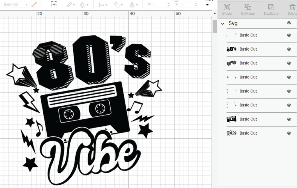Viewport: 297px width, 188px height.
Task: Click the orange color swatch next to Basic Cut
Action: 34,4
